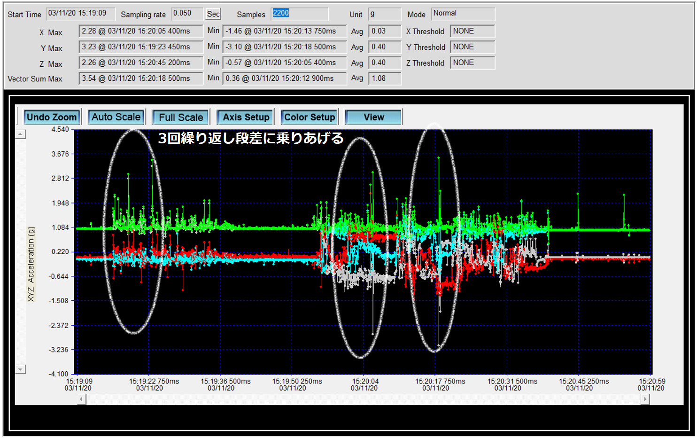Click the X Min value -1.46 field
697x438 pixels.
pyautogui.click(x=285, y=31)
